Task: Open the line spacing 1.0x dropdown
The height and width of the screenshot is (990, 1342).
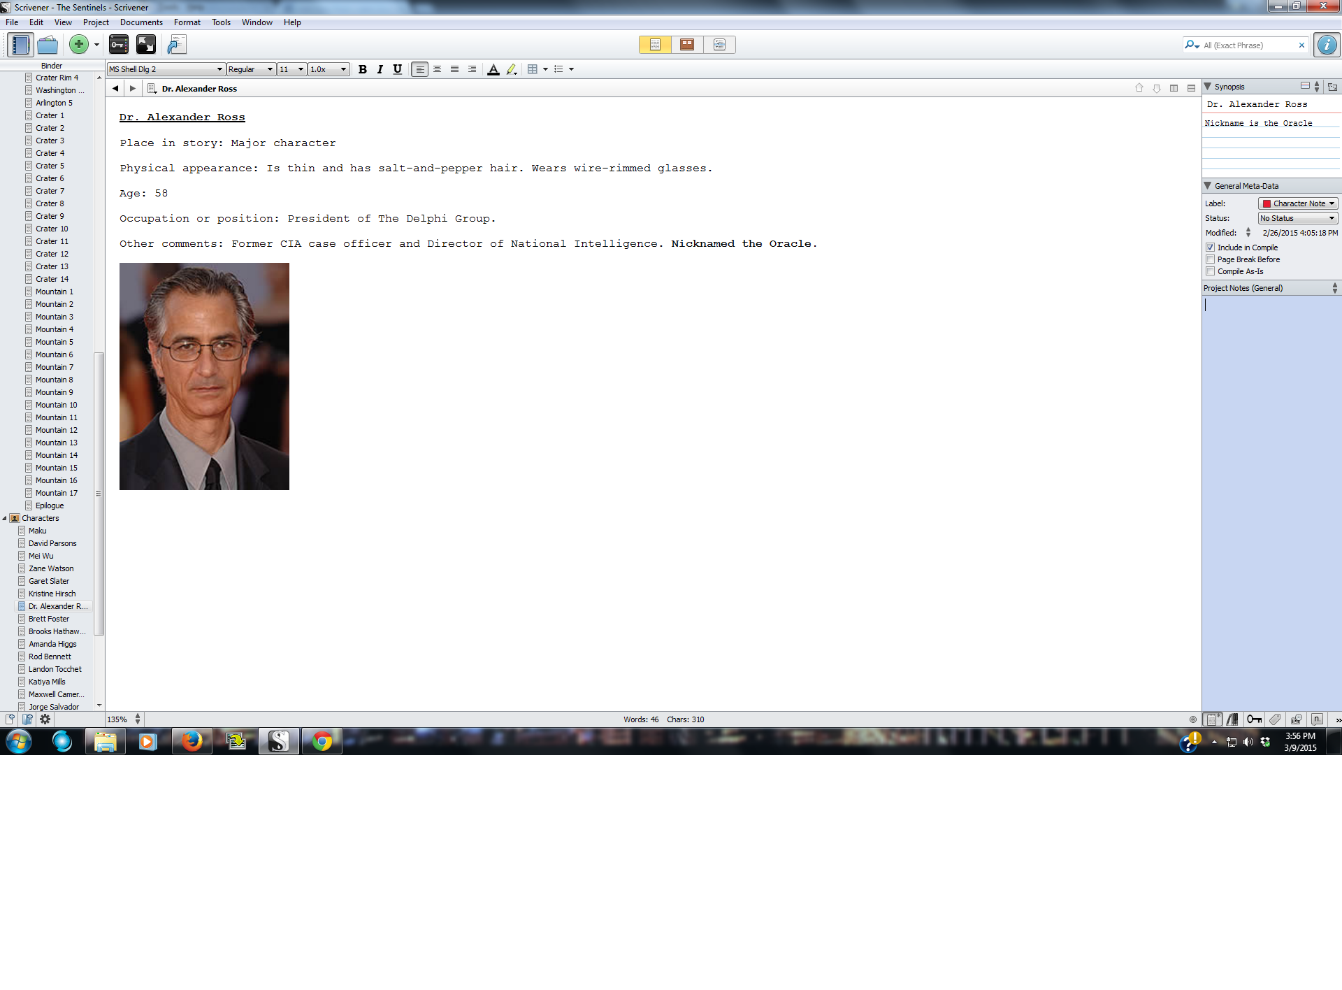Action: pos(329,69)
